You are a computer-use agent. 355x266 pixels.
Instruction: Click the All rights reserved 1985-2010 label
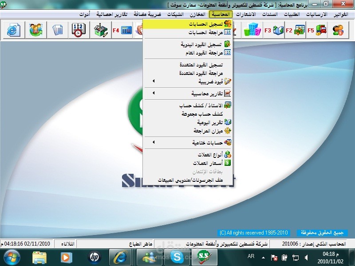coord(253,232)
